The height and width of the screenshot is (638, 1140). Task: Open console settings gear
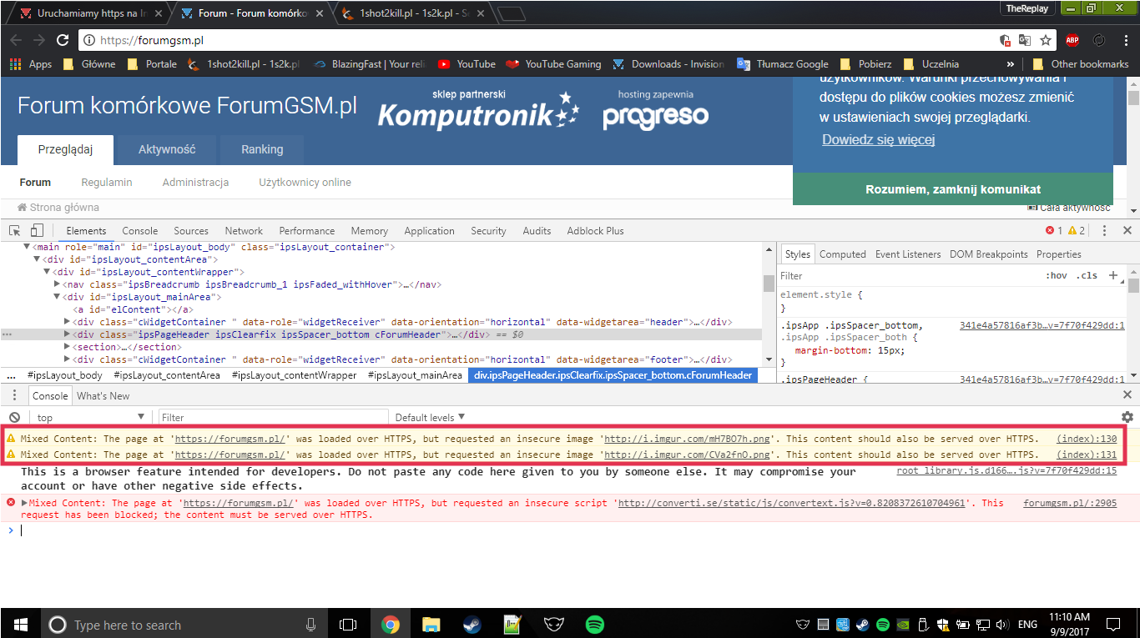1127,417
